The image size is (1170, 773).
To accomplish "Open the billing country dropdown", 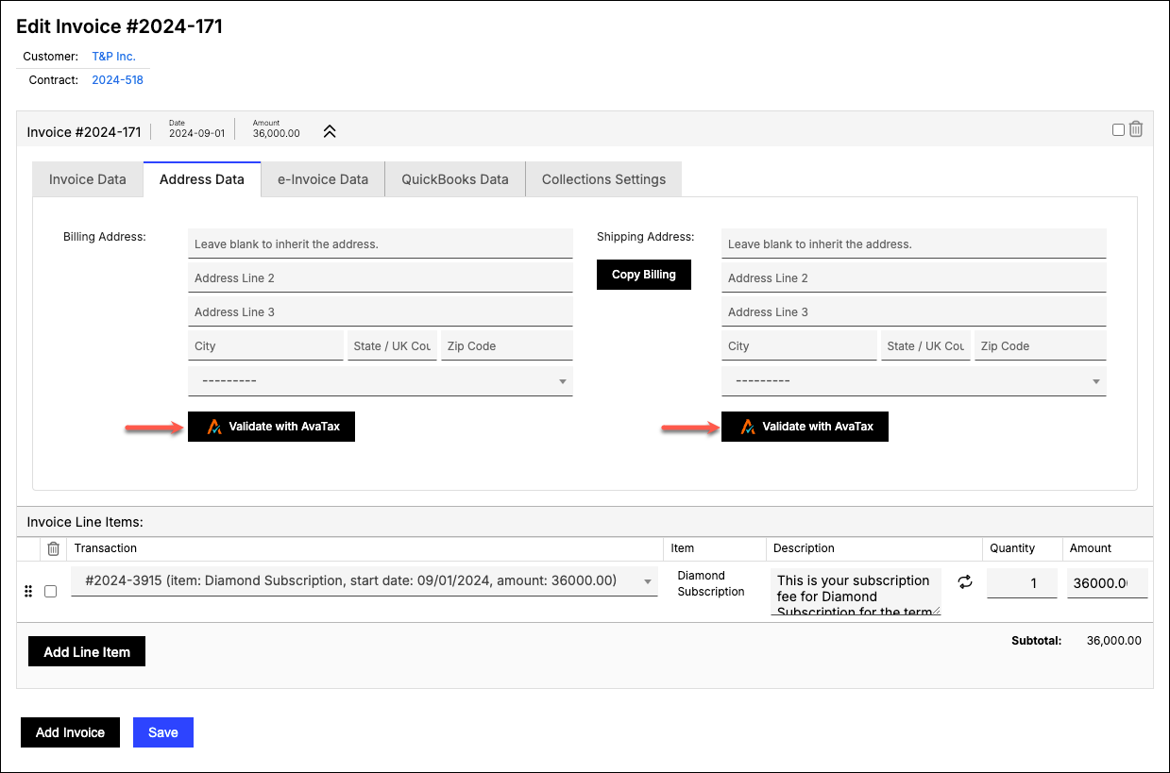I will pos(381,380).
